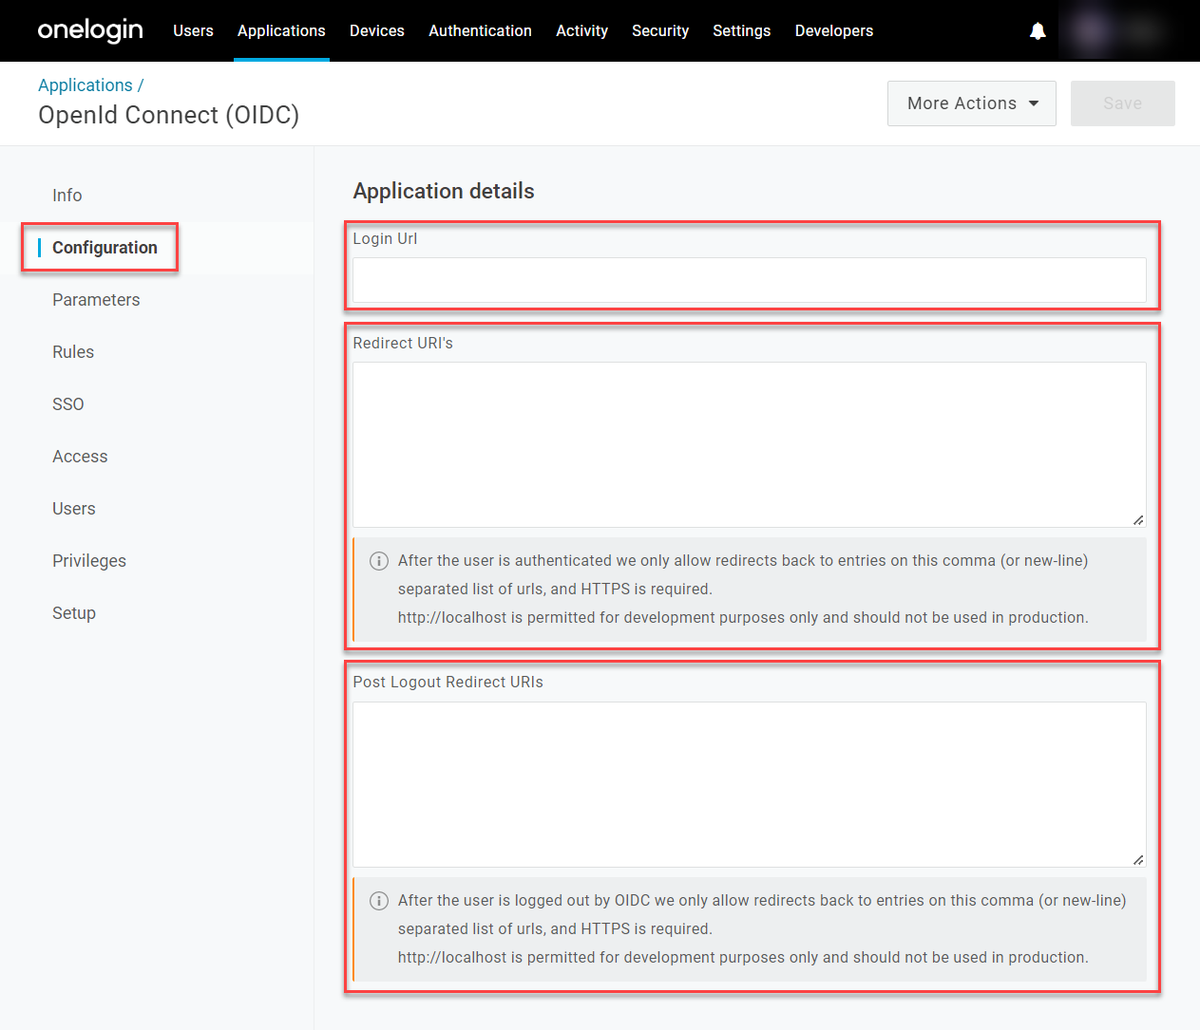Click the Post Logout Redirect URIs box
The image size is (1200, 1030).
click(750, 784)
